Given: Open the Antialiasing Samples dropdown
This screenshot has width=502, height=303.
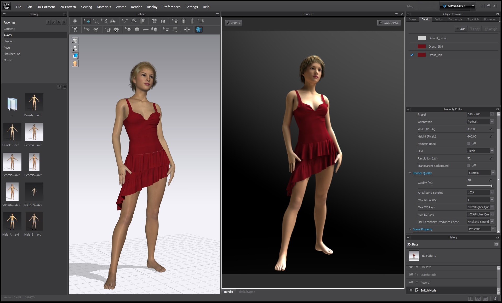Looking at the screenshot, I should click(x=492, y=192).
